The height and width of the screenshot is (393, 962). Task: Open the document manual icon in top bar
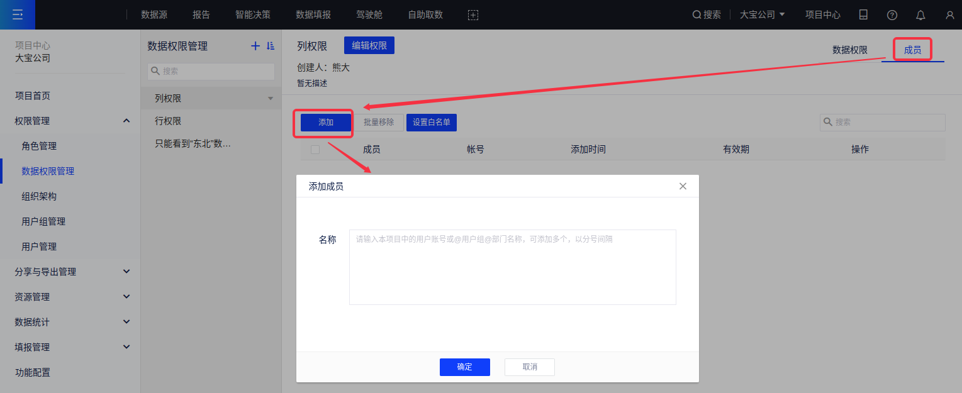(863, 14)
